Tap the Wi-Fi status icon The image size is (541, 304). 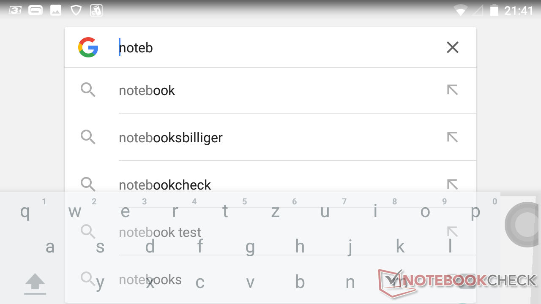click(x=460, y=11)
